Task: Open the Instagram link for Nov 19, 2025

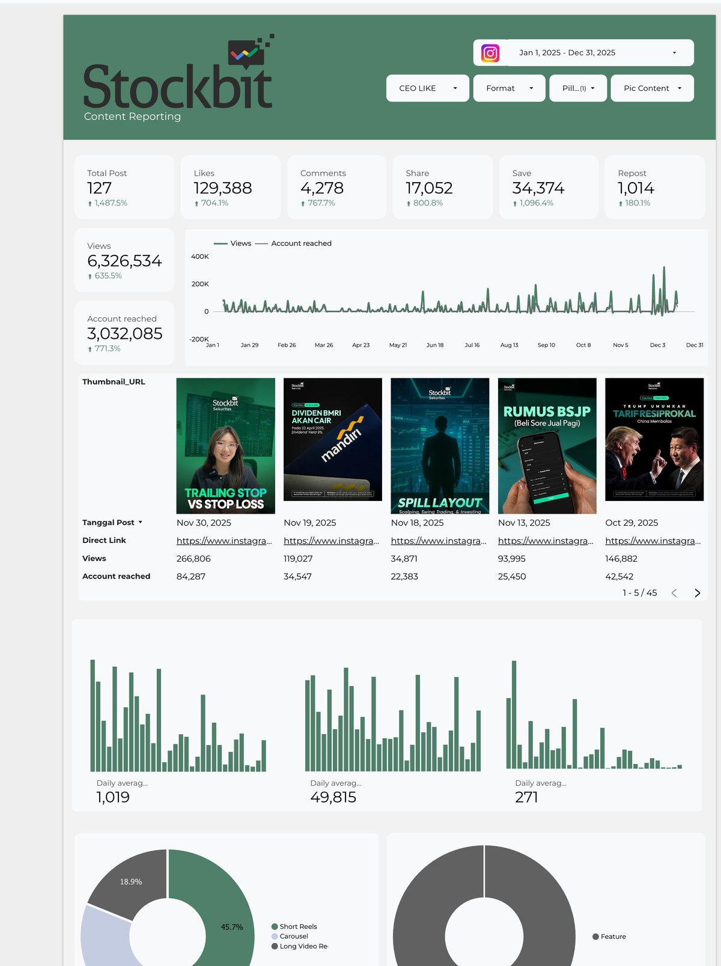Action: (x=331, y=541)
